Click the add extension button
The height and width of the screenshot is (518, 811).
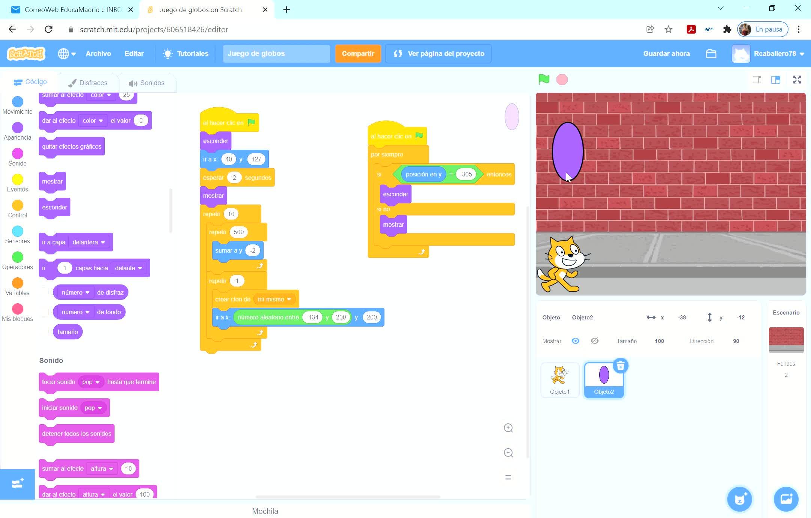coord(17,484)
